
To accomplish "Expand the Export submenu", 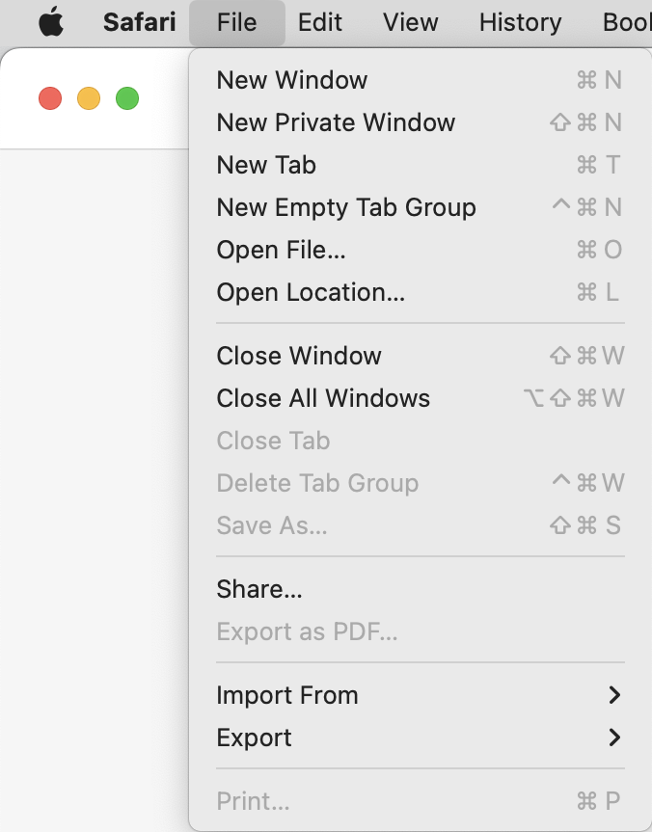I will [x=254, y=738].
